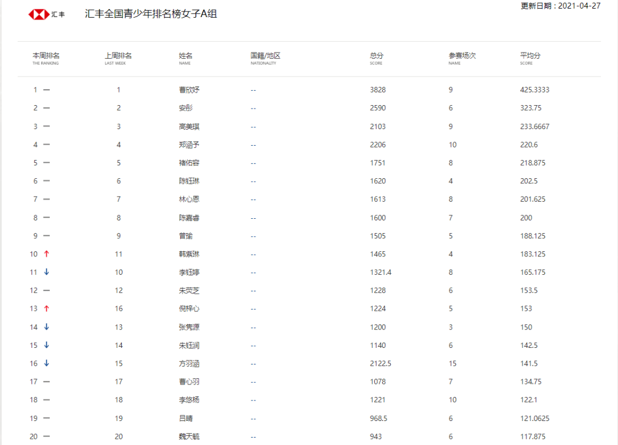The height and width of the screenshot is (445, 618).
Task: Click the blue down arrow beside 李钰婷
Action: tap(46, 272)
